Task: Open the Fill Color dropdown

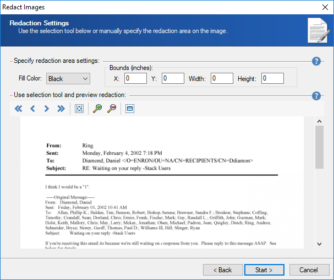Action: point(68,79)
